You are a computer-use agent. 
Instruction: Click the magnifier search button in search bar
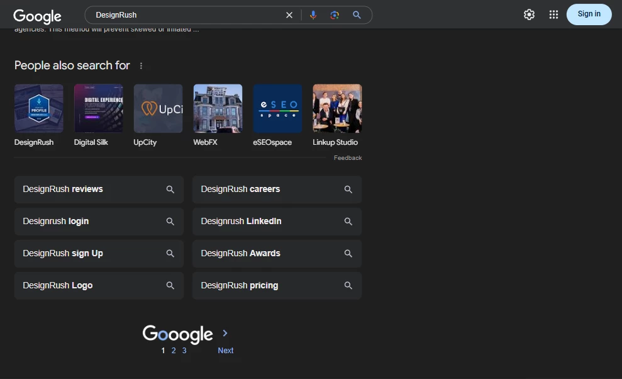pos(357,15)
